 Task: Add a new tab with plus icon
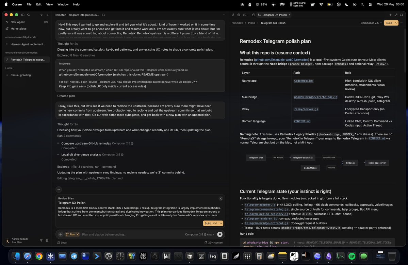point(390,15)
